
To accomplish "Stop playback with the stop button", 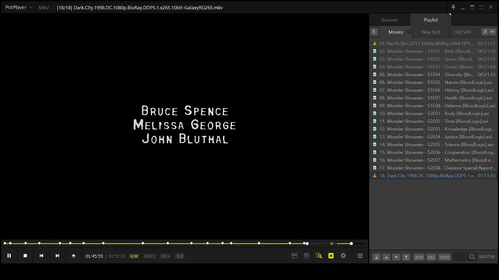I will 25,256.
